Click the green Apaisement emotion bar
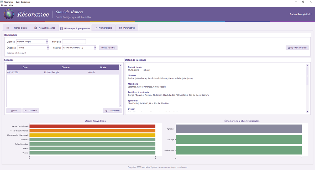Image resolution: width=315 pixels, height=170 pixels. (239, 150)
